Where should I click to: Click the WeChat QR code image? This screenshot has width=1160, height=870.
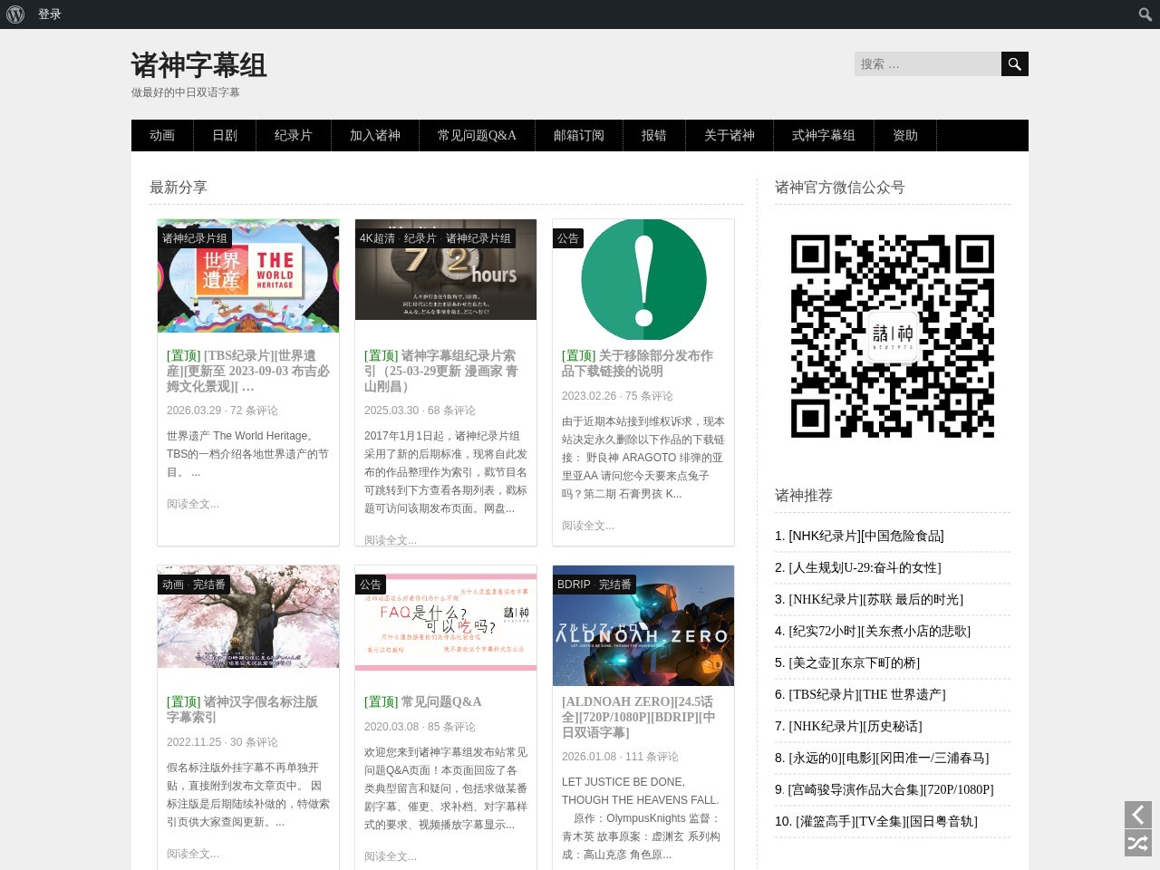click(893, 336)
